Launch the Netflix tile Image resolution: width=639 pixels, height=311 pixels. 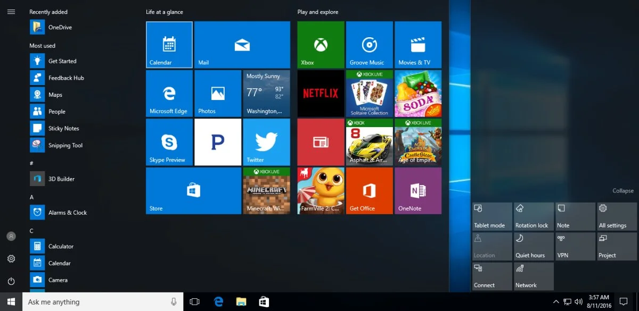click(x=321, y=94)
